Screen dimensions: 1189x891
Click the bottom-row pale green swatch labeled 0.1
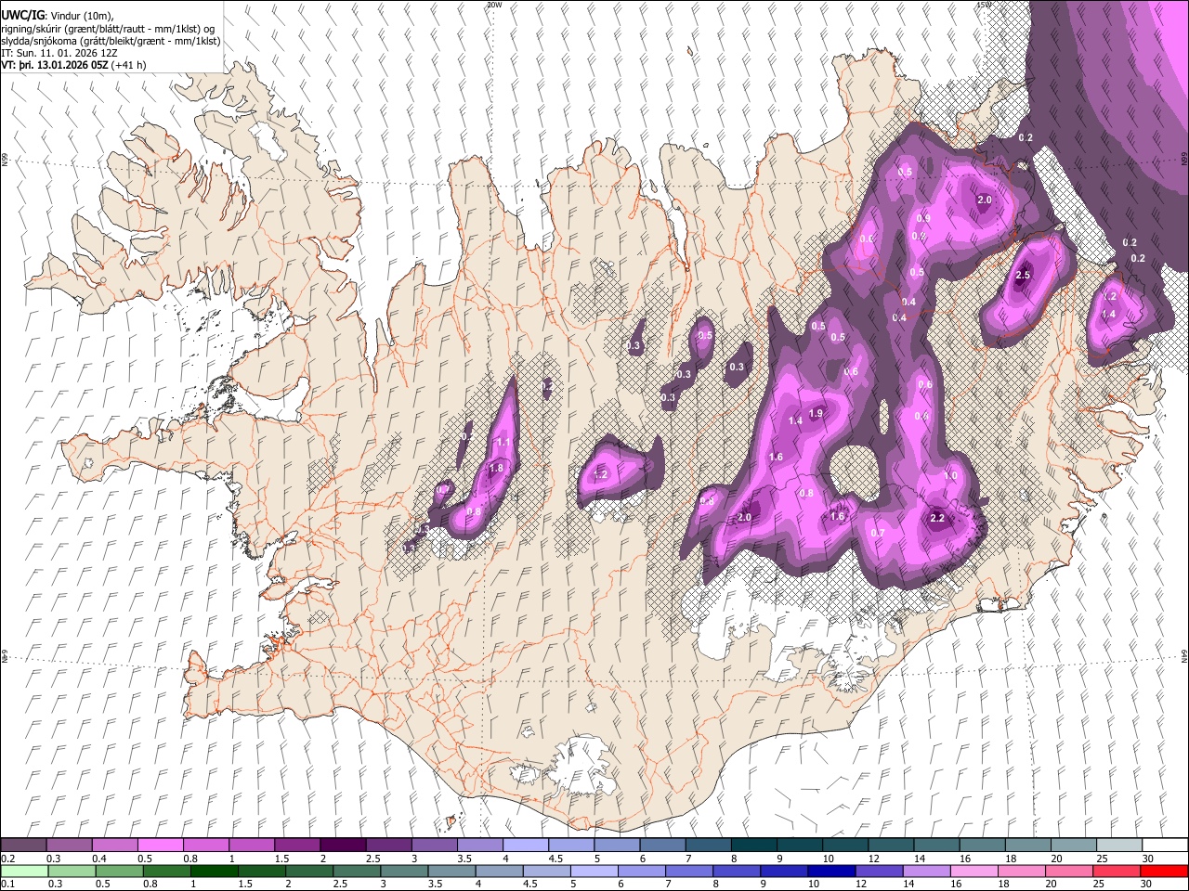coord(24,871)
